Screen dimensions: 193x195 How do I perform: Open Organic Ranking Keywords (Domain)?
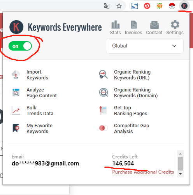coord(136,93)
